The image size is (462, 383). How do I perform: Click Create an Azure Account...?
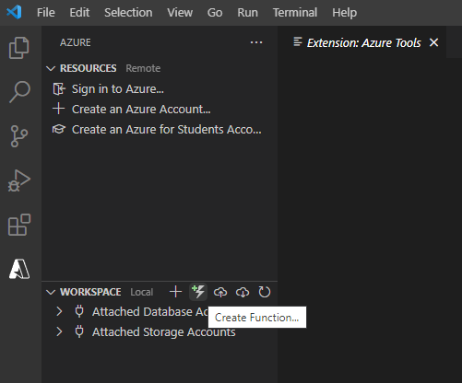pos(141,110)
